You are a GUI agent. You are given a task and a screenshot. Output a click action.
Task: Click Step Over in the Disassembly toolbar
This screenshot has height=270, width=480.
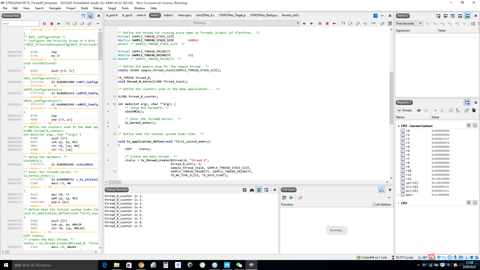[75, 23]
